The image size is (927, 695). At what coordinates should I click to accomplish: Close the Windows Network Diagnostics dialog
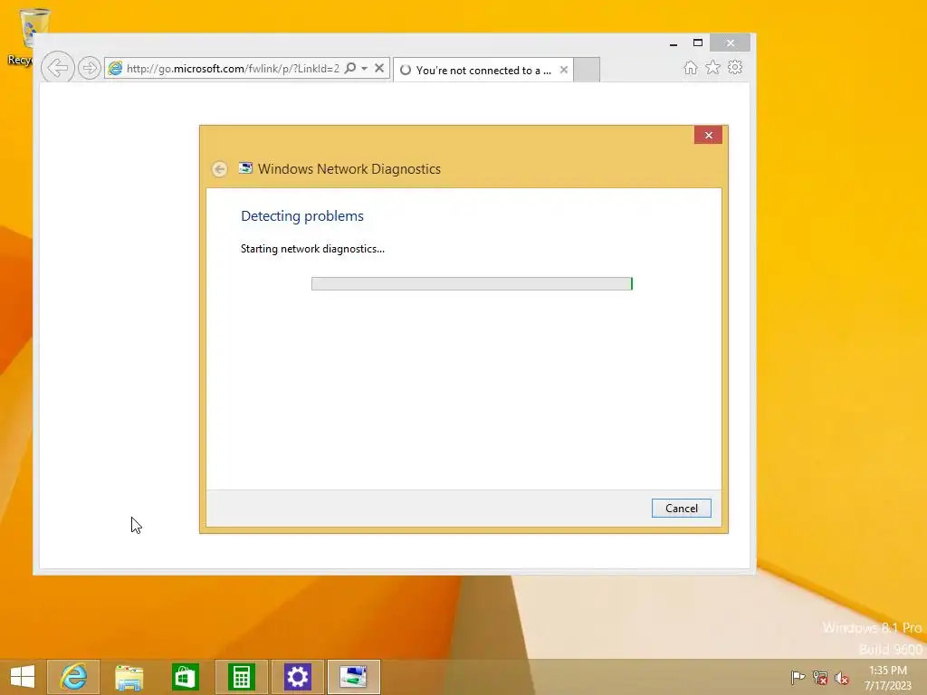point(708,136)
